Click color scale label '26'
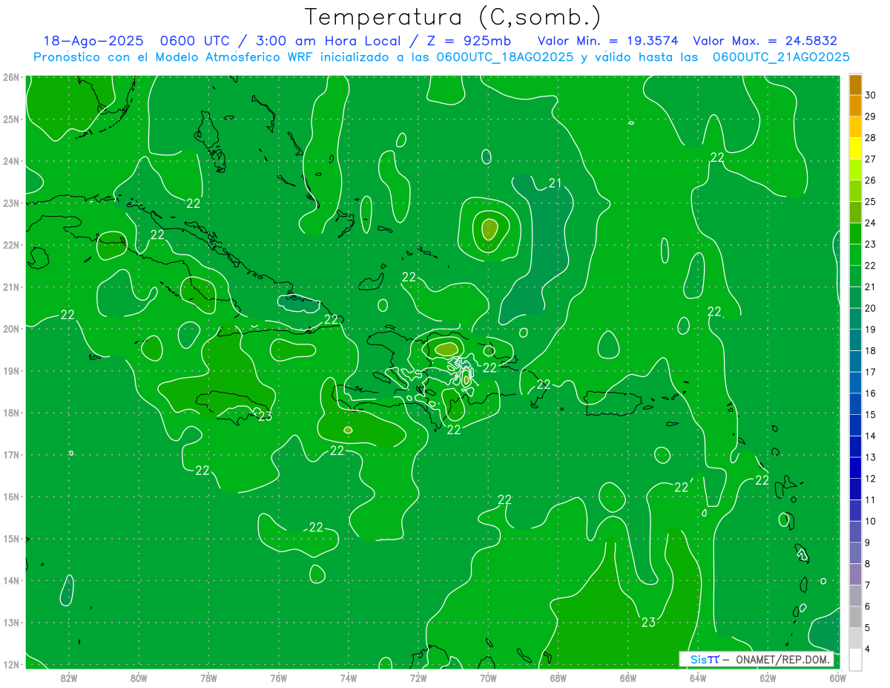 click(x=871, y=180)
